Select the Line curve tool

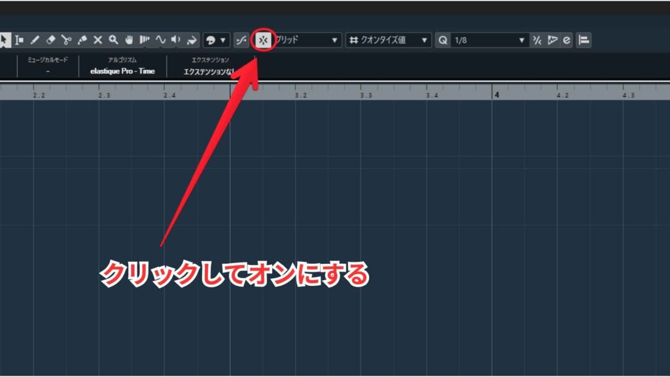point(160,40)
